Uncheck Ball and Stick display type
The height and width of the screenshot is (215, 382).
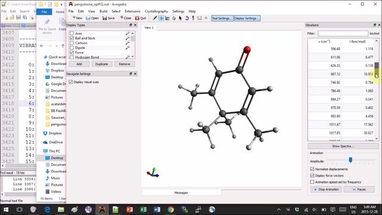[72, 38]
